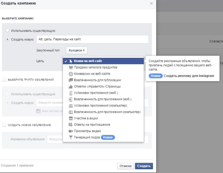Select the campaign Создать новую radio
The image size is (223, 173).
pyautogui.click(x=7, y=39)
